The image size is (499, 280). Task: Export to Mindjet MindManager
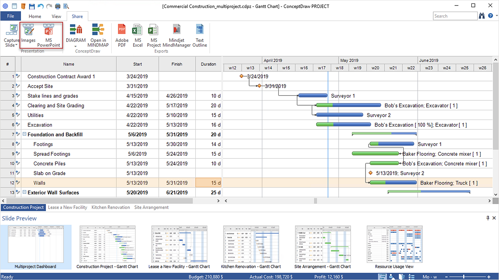point(177,35)
